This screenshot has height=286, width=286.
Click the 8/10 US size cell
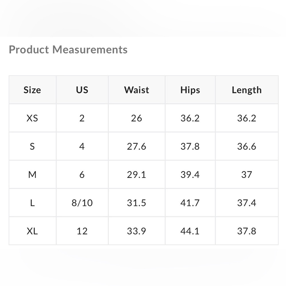coord(82,203)
